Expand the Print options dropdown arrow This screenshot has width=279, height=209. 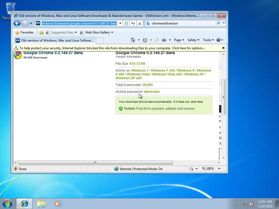[170, 40]
